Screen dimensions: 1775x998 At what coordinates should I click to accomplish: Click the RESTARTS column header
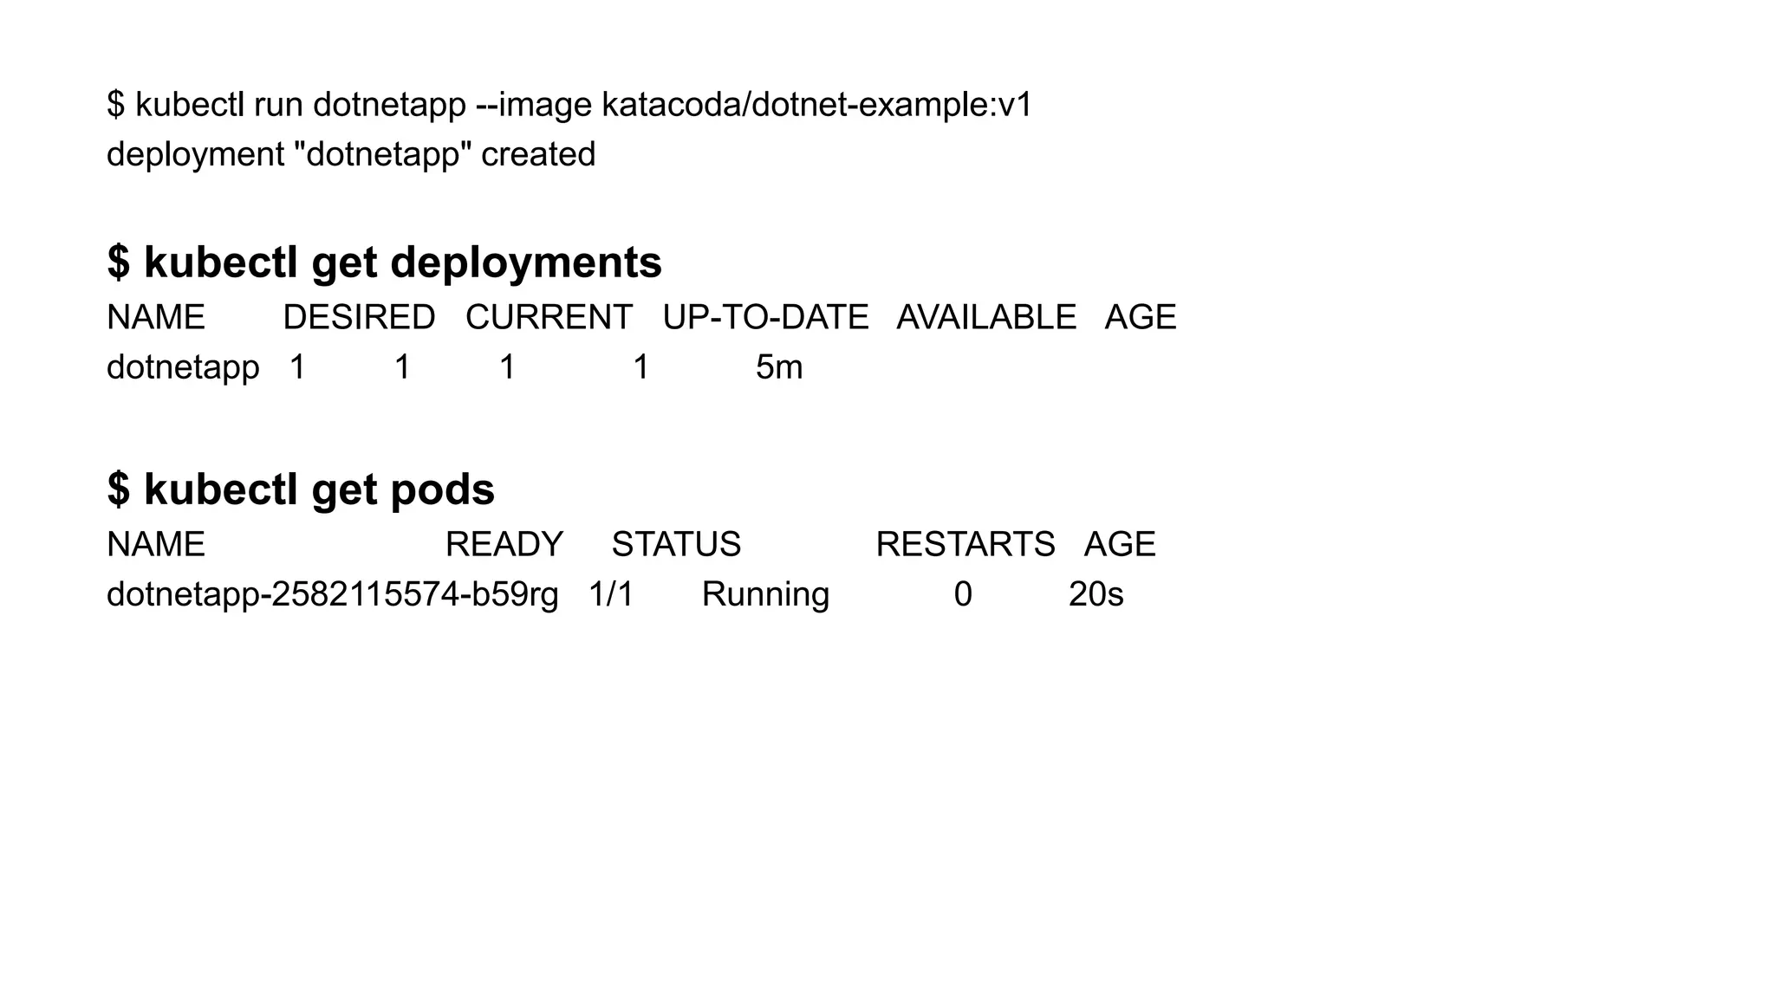coord(966,545)
